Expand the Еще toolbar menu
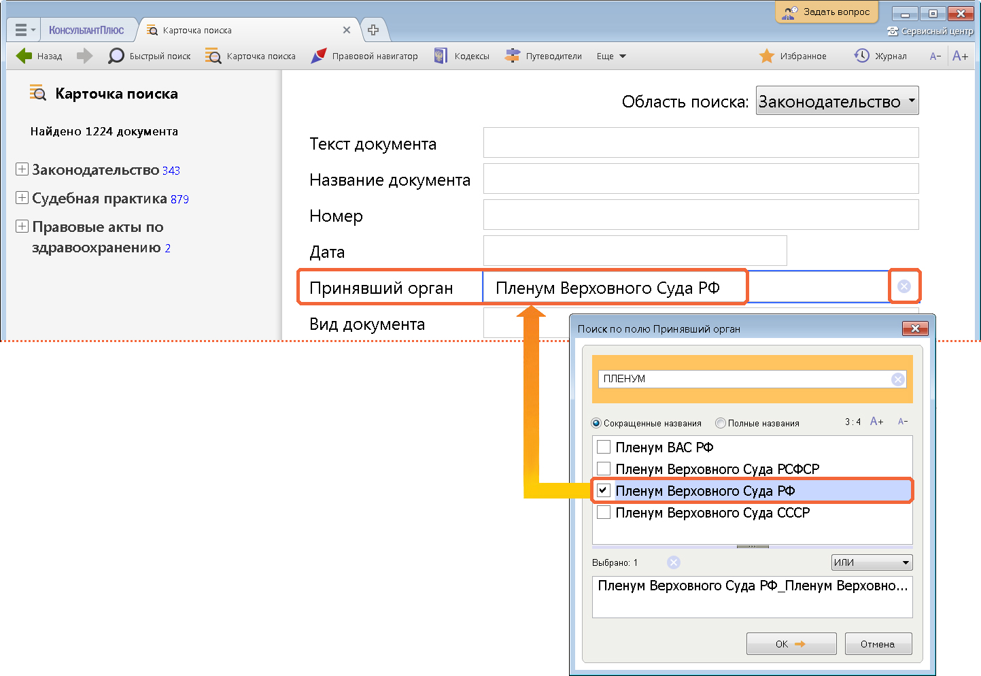The image size is (981, 676). point(611,56)
